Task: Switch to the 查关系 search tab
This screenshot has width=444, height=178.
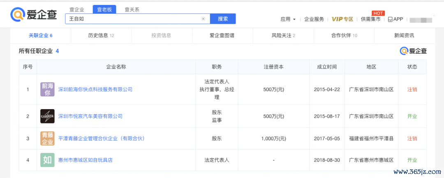Action: pos(132,9)
